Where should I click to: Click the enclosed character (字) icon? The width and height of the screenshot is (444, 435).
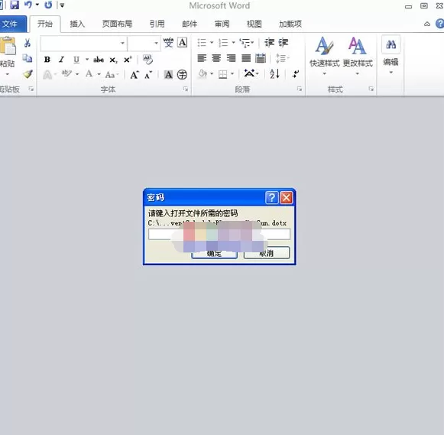tap(182, 75)
